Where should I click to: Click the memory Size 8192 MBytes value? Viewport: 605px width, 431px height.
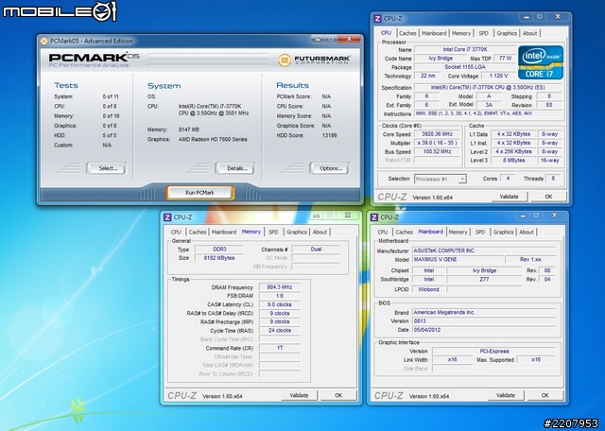tap(218, 258)
